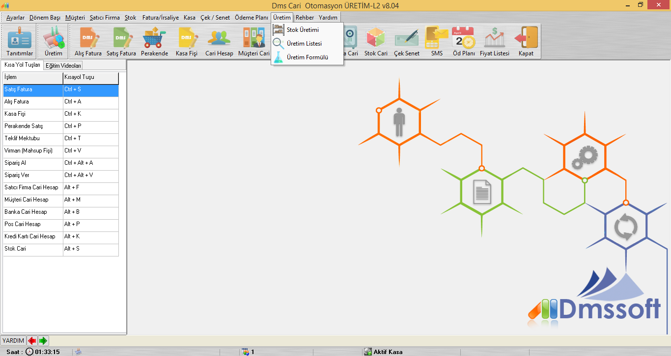
Task: Select Stok Üretimi from the Üretim menu
Action: 303,30
